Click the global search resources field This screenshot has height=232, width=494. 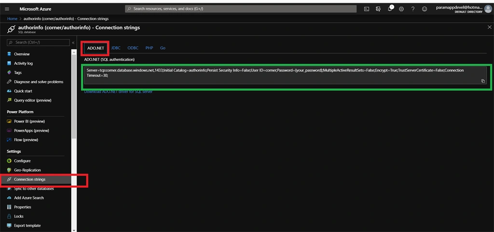click(241, 9)
